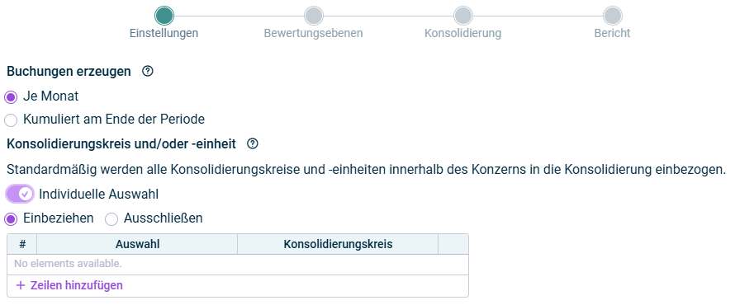Click the Bericht step circle
The width and height of the screenshot is (754, 305).
click(x=613, y=16)
